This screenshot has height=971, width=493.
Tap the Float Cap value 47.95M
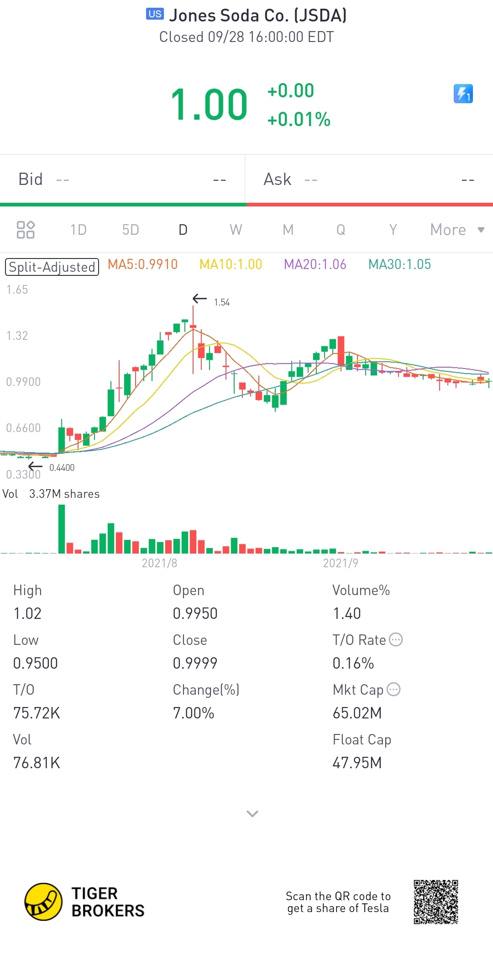[x=357, y=763]
